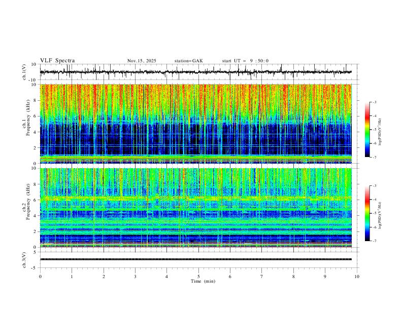Click the "6" kHz tick on ch.2 frequency axis
The height and width of the screenshot is (310, 402).
36,200
